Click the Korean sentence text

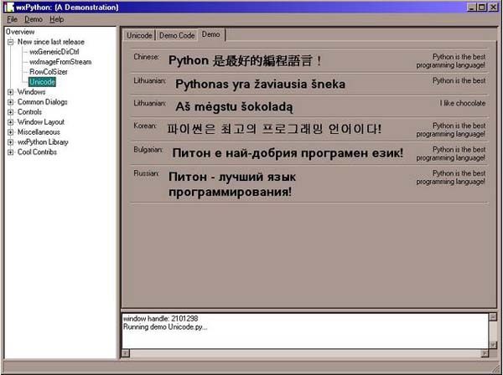[274, 129]
